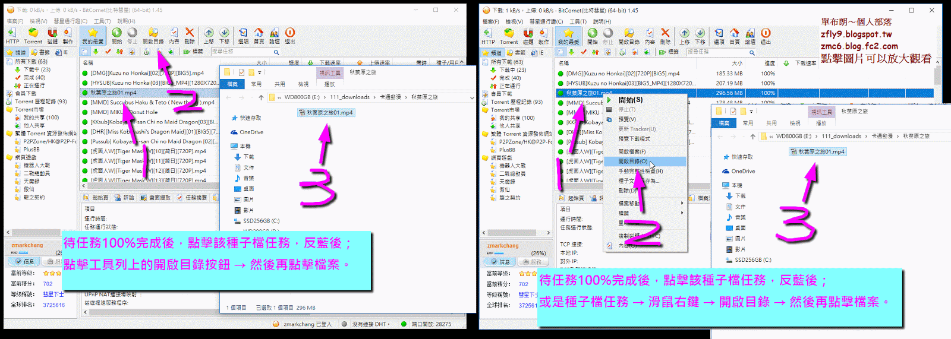Screen dimensions: 951x339
Task: Click chevron after WD800GB (E:) in right Explorer
Action: (817, 137)
